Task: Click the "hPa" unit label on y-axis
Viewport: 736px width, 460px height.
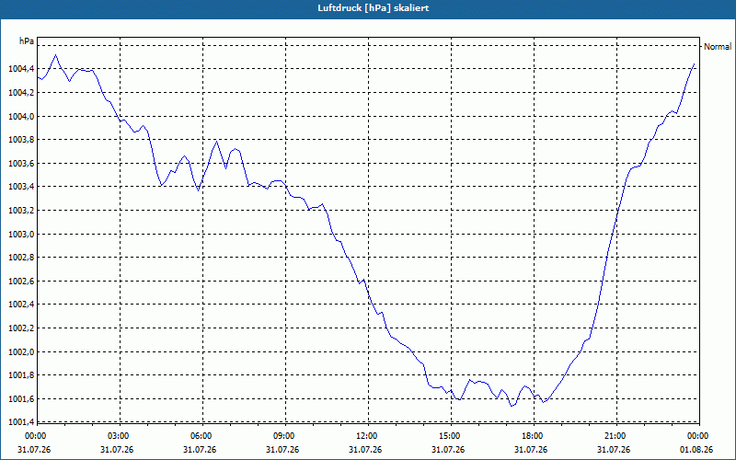Action: (x=27, y=40)
